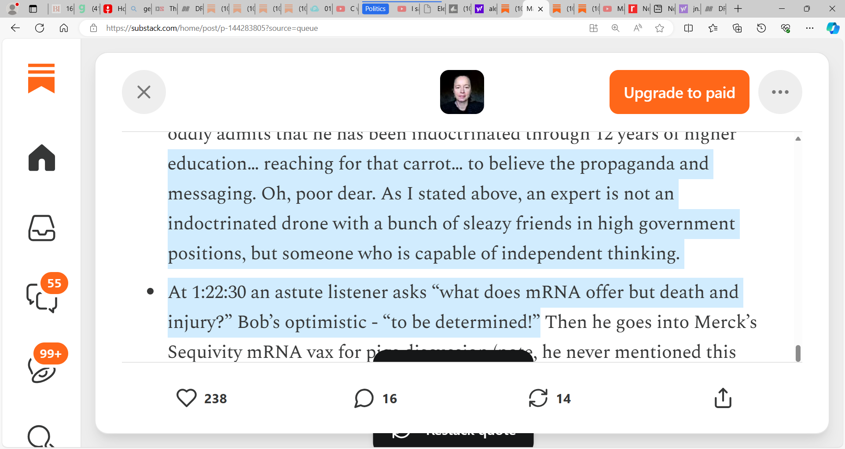Screen dimensions: 845x449
Task: Click the scrollbar thumb of the article pane
Action: pos(798,353)
